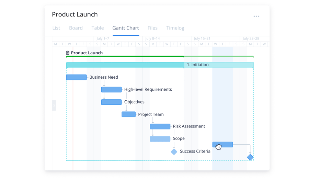Click the July 8–14 week header
The image size is (309, 179).
coord(152,38)
